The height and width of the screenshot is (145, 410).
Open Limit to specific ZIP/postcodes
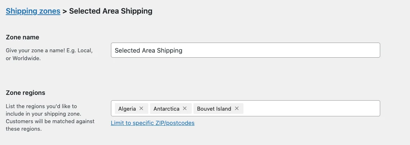(153, 123)
